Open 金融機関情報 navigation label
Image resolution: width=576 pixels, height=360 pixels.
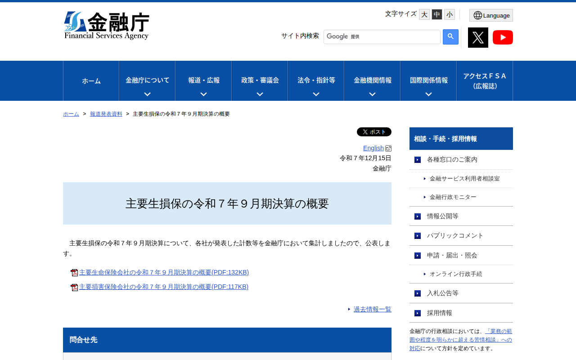click(x=372, y=80)
